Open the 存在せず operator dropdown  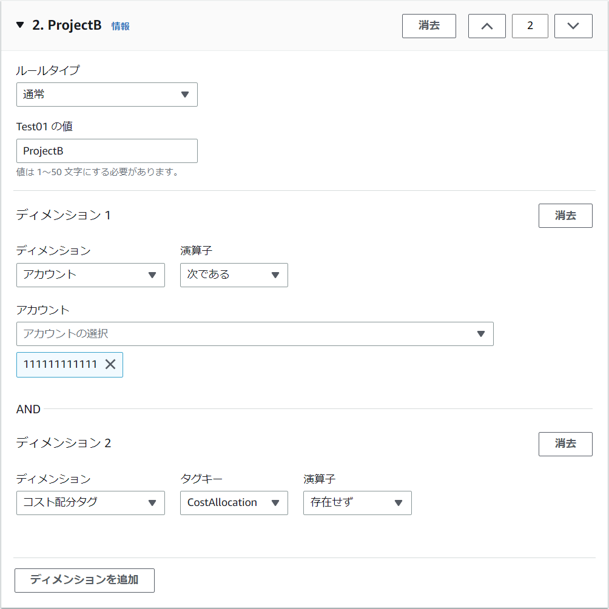(357, 502)
